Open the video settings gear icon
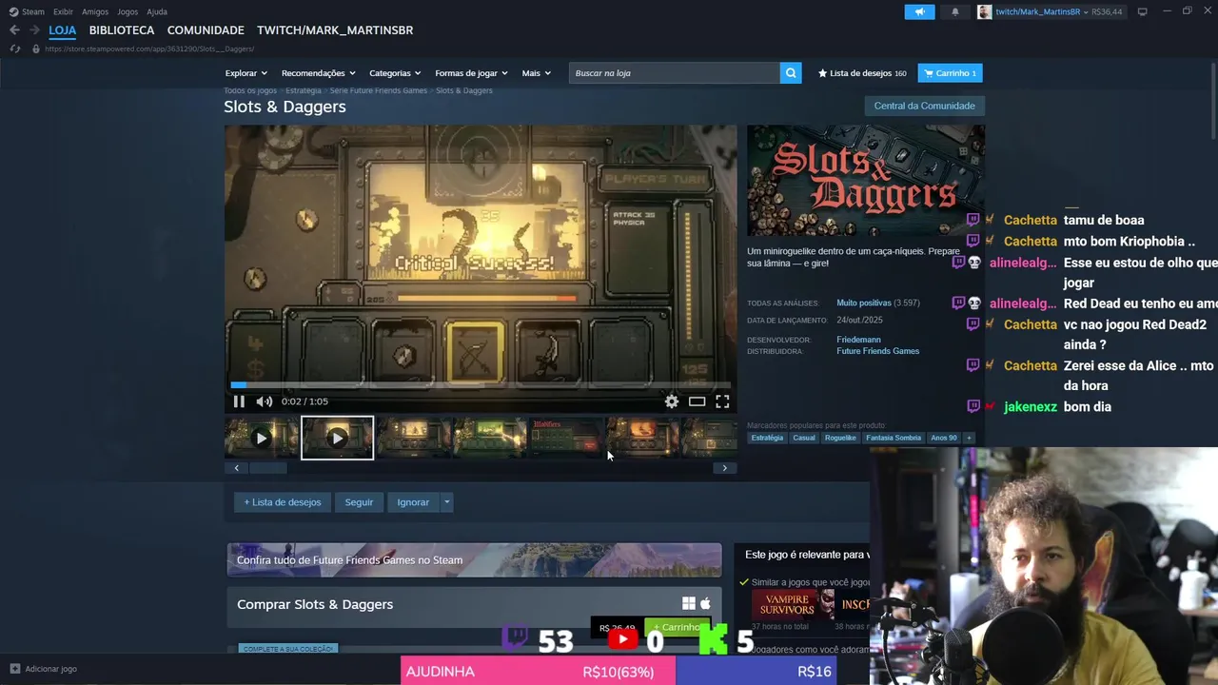 pyautogui.click(x=672, y=401)
